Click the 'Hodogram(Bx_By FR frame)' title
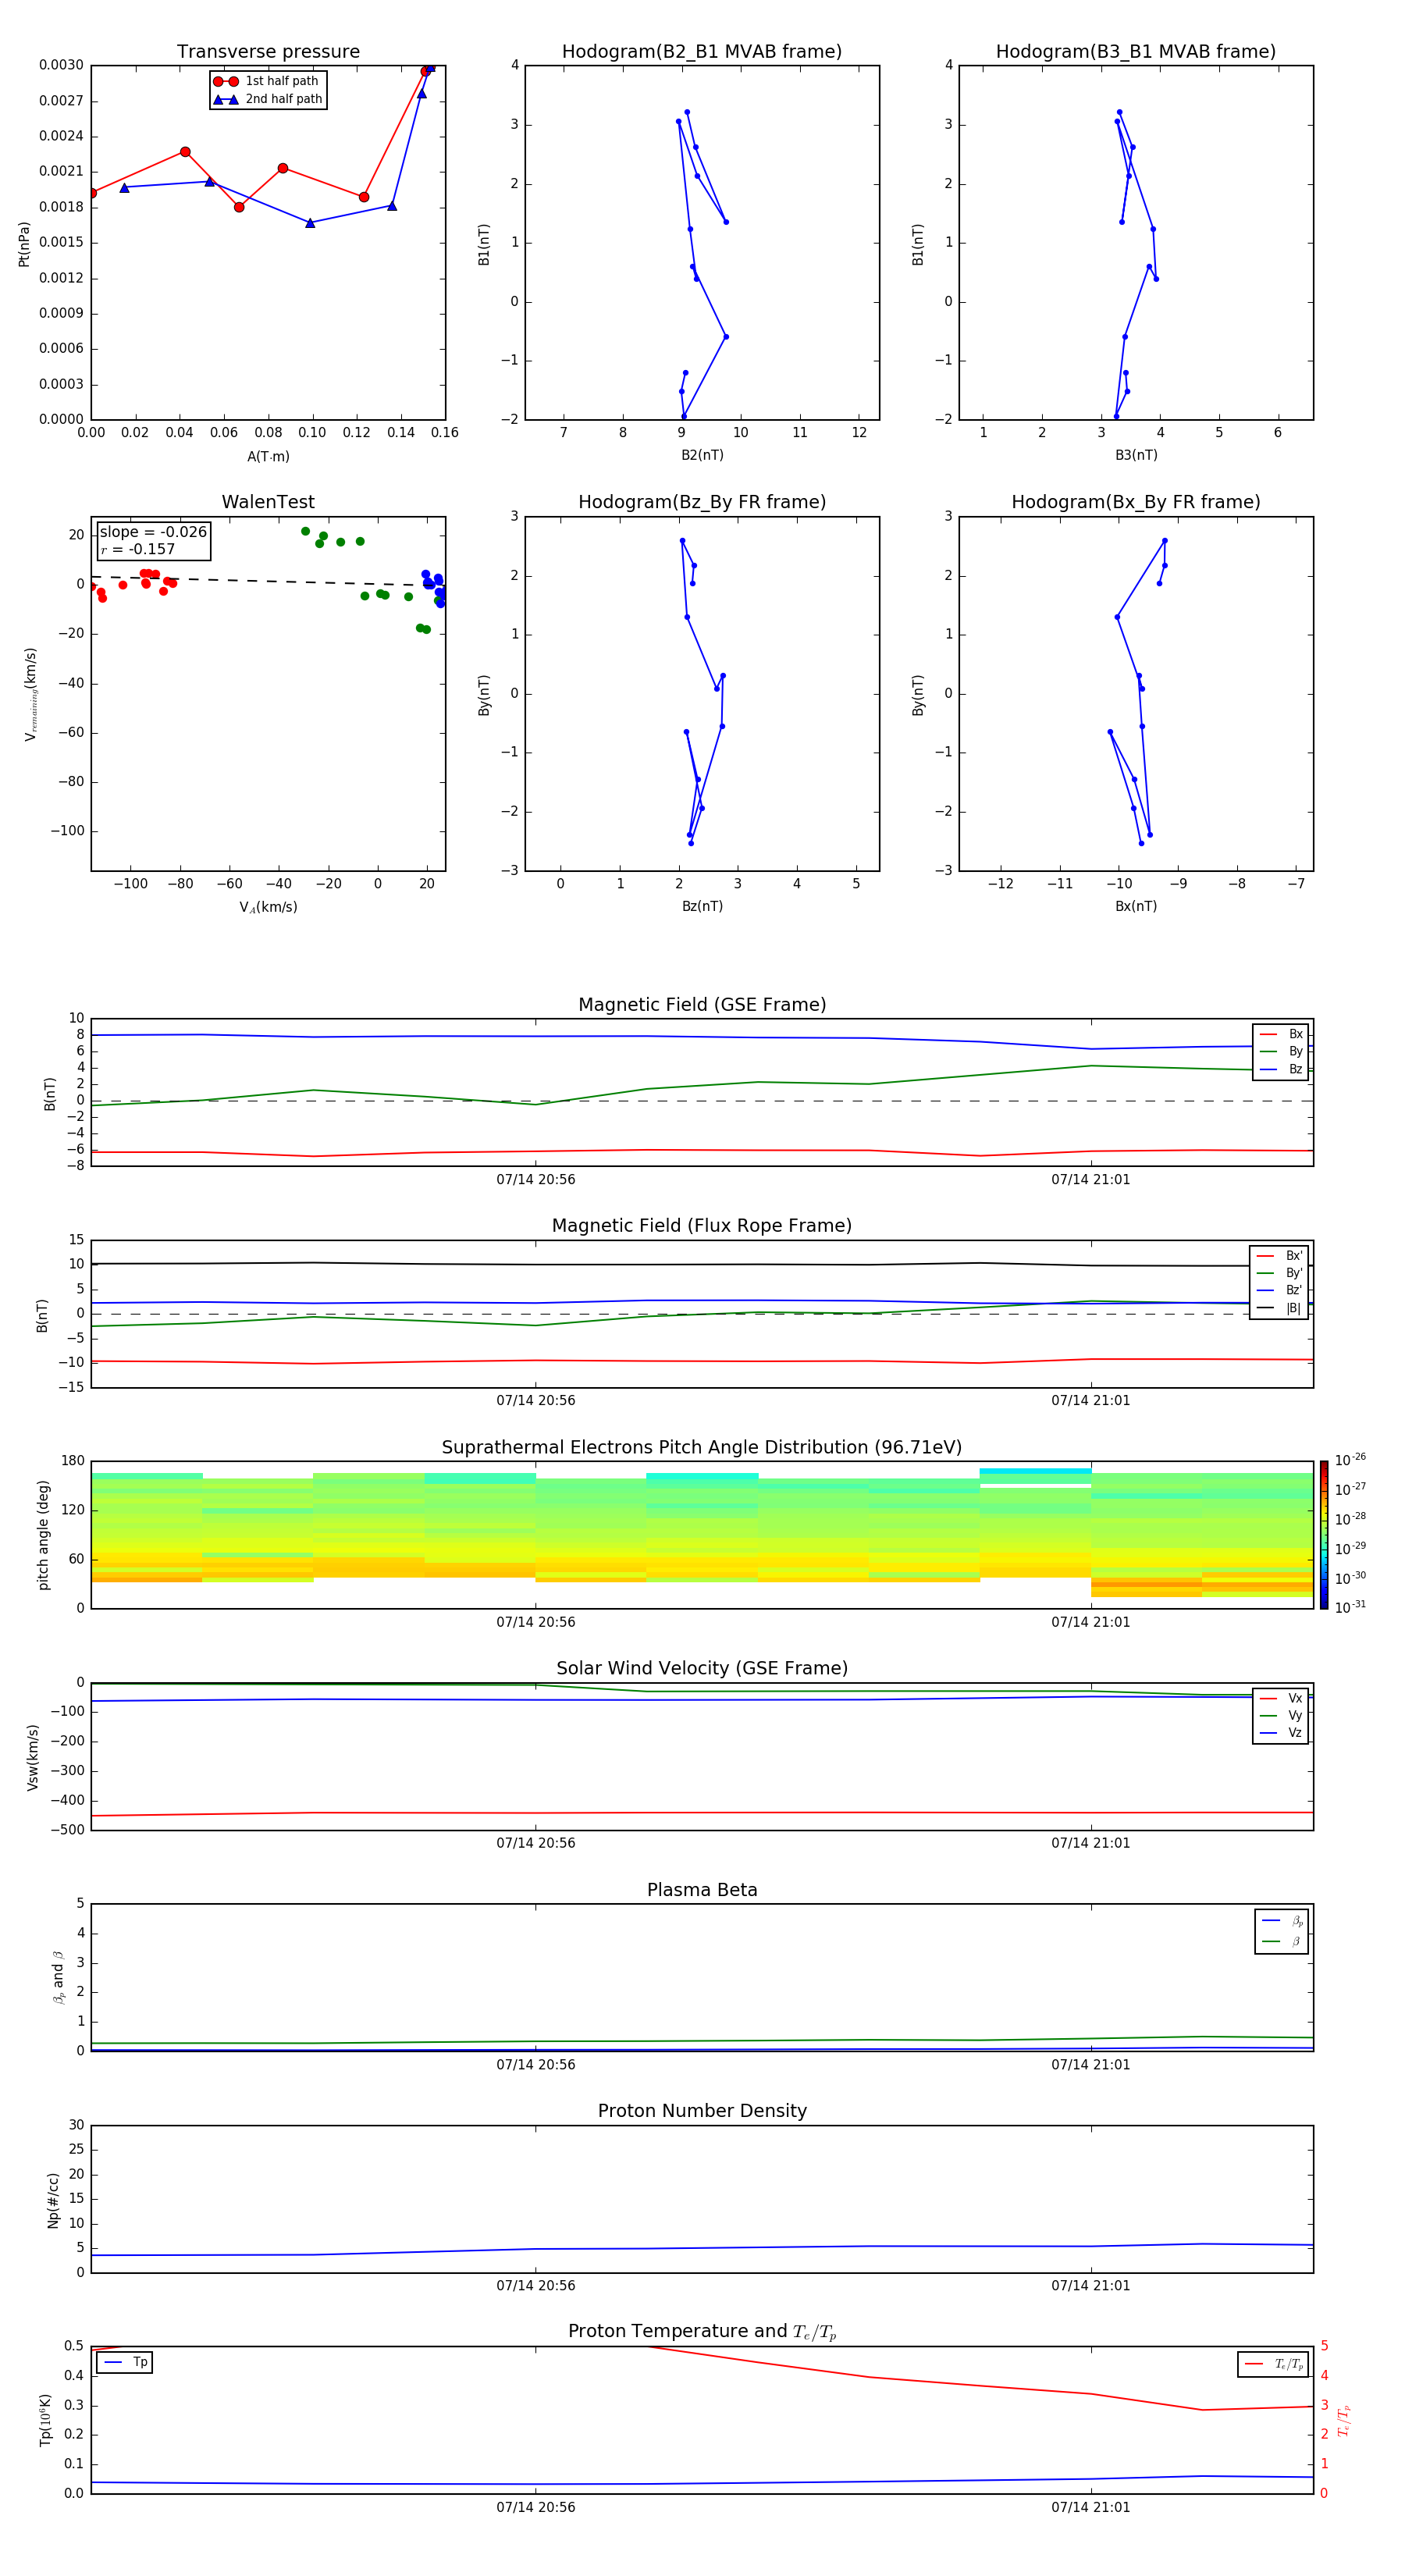1405x2576 pixels. coord(1136,502)
